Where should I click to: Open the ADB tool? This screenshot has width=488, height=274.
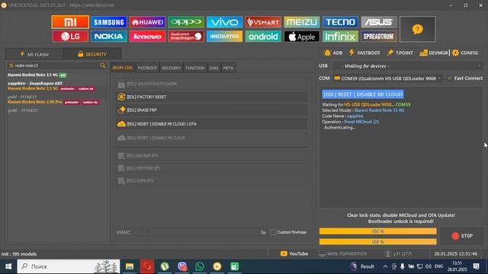click(333, 53)
